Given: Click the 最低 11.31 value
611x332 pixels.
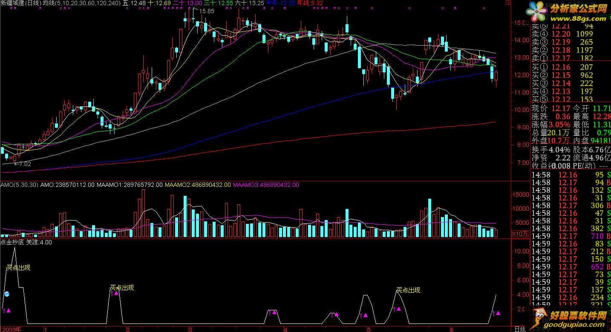Looking at the screenshot, I should point(601,125).
